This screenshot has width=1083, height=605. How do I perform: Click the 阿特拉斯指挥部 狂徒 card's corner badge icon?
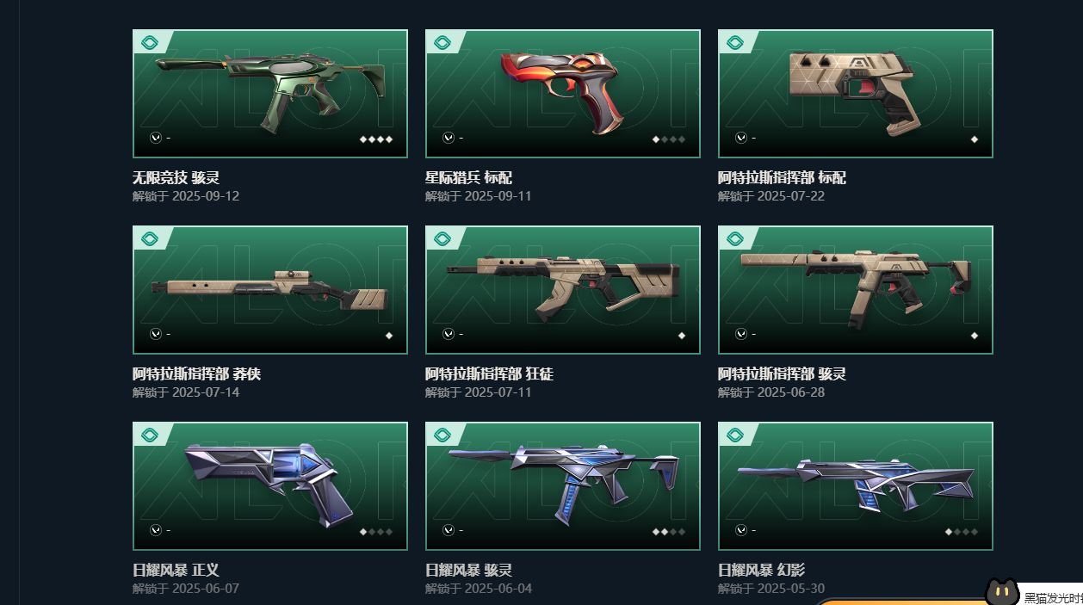point(442,238)
